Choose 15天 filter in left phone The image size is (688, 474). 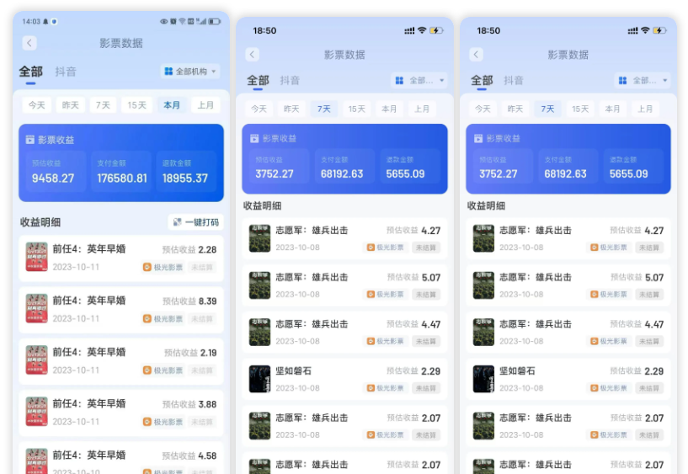(137, 105)
